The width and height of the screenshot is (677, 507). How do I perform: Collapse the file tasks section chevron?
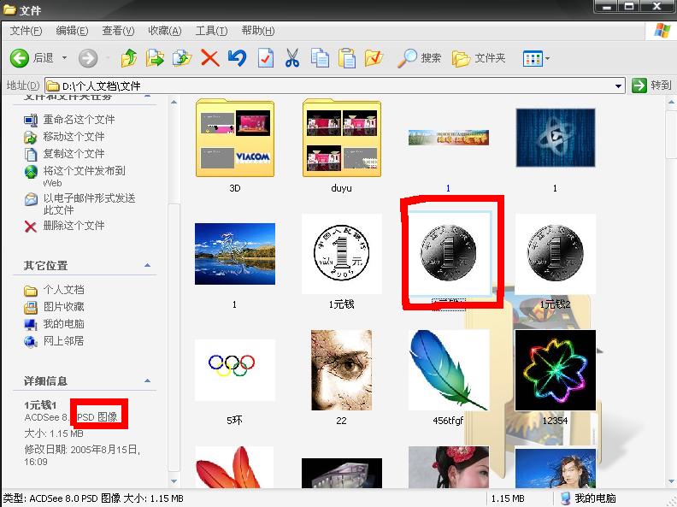click(x=147, y=97)
